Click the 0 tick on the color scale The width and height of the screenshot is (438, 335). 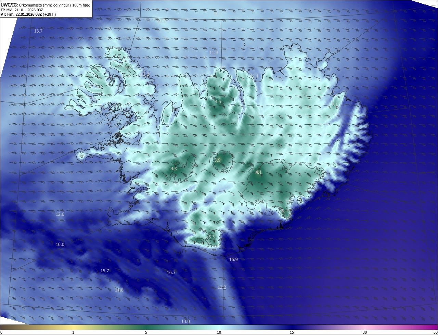(1, 332)
